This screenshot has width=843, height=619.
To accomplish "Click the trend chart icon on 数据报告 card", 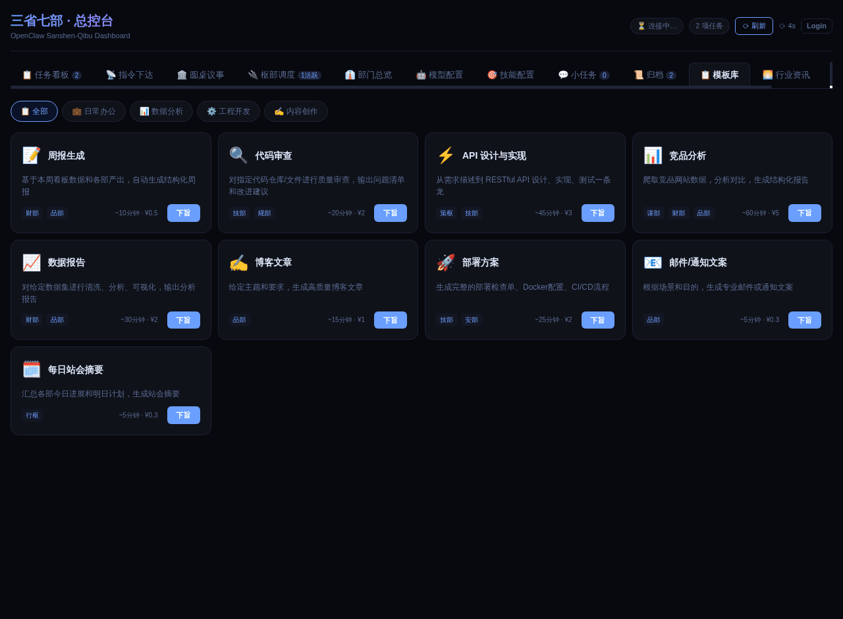I will (32, 263).
